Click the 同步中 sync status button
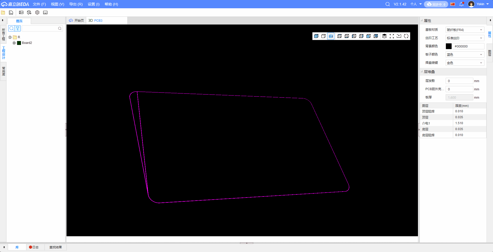Screen dimensions: 493x252 click(x=436, y=4)
